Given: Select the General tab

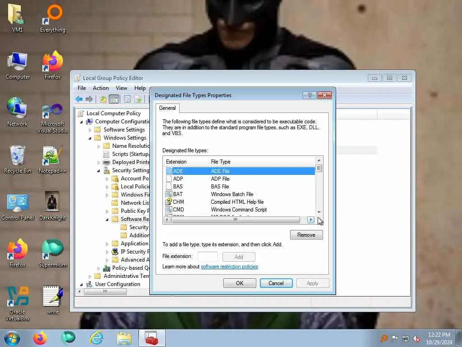Looking at the screenshot, I should click(x=167, y=108).
